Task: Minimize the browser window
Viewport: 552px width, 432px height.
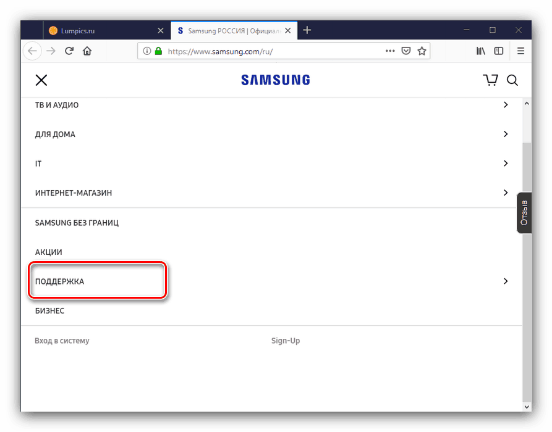Action: pyautogui.click(x=467, y=30)
